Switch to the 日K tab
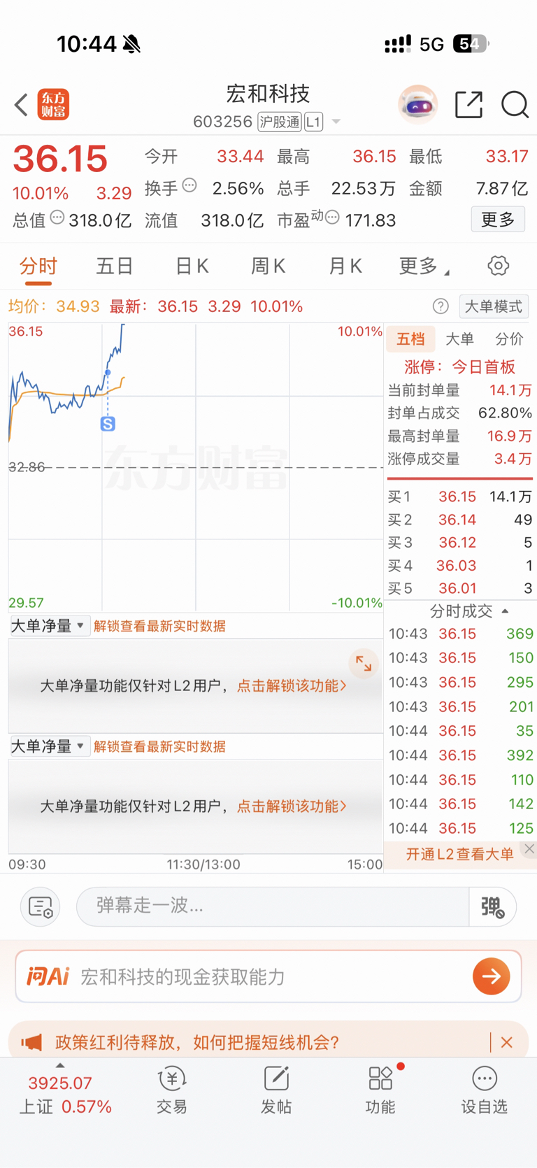 pyautogui.click(x=192, y=266)
